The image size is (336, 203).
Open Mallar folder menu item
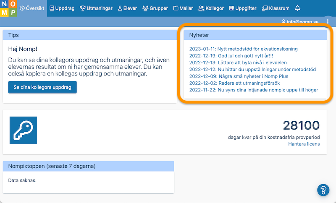pyautogui.click(x=183, y=8)
